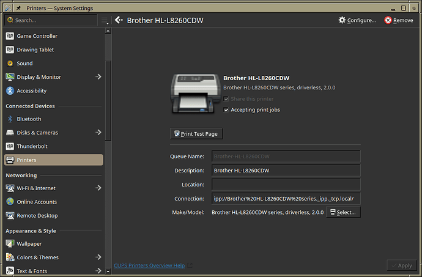Focus the Search settings field
Viewport: 422px width, 277px height.
[51, 20]
